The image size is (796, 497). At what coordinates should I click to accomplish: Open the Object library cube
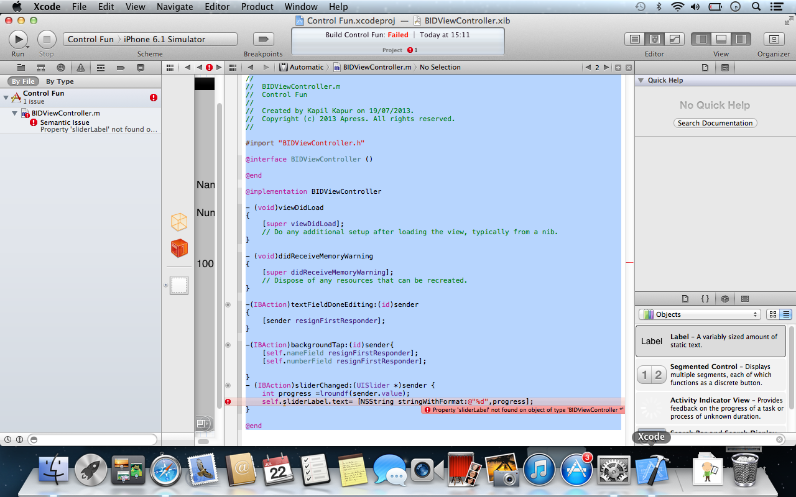click(x=725, y=299)
